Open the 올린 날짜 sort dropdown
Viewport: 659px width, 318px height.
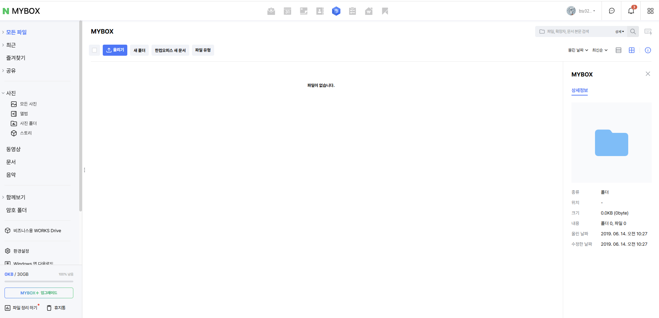pos(578,50)
